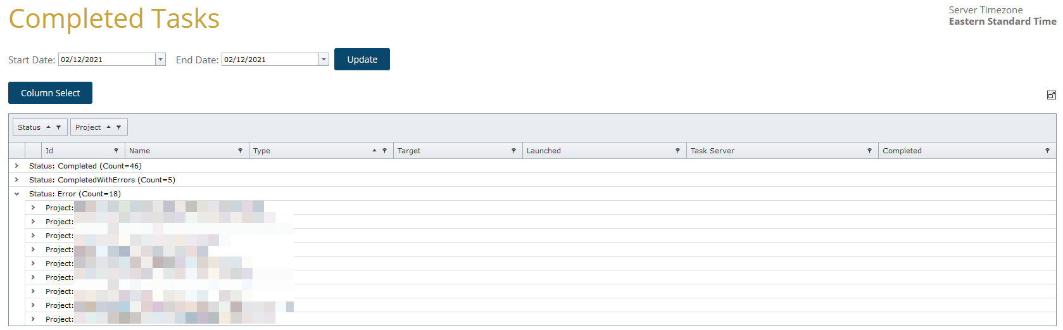This screenshot has width=1063, height=330.
Task: Open filter for Target column
Action: click(513, 151)
